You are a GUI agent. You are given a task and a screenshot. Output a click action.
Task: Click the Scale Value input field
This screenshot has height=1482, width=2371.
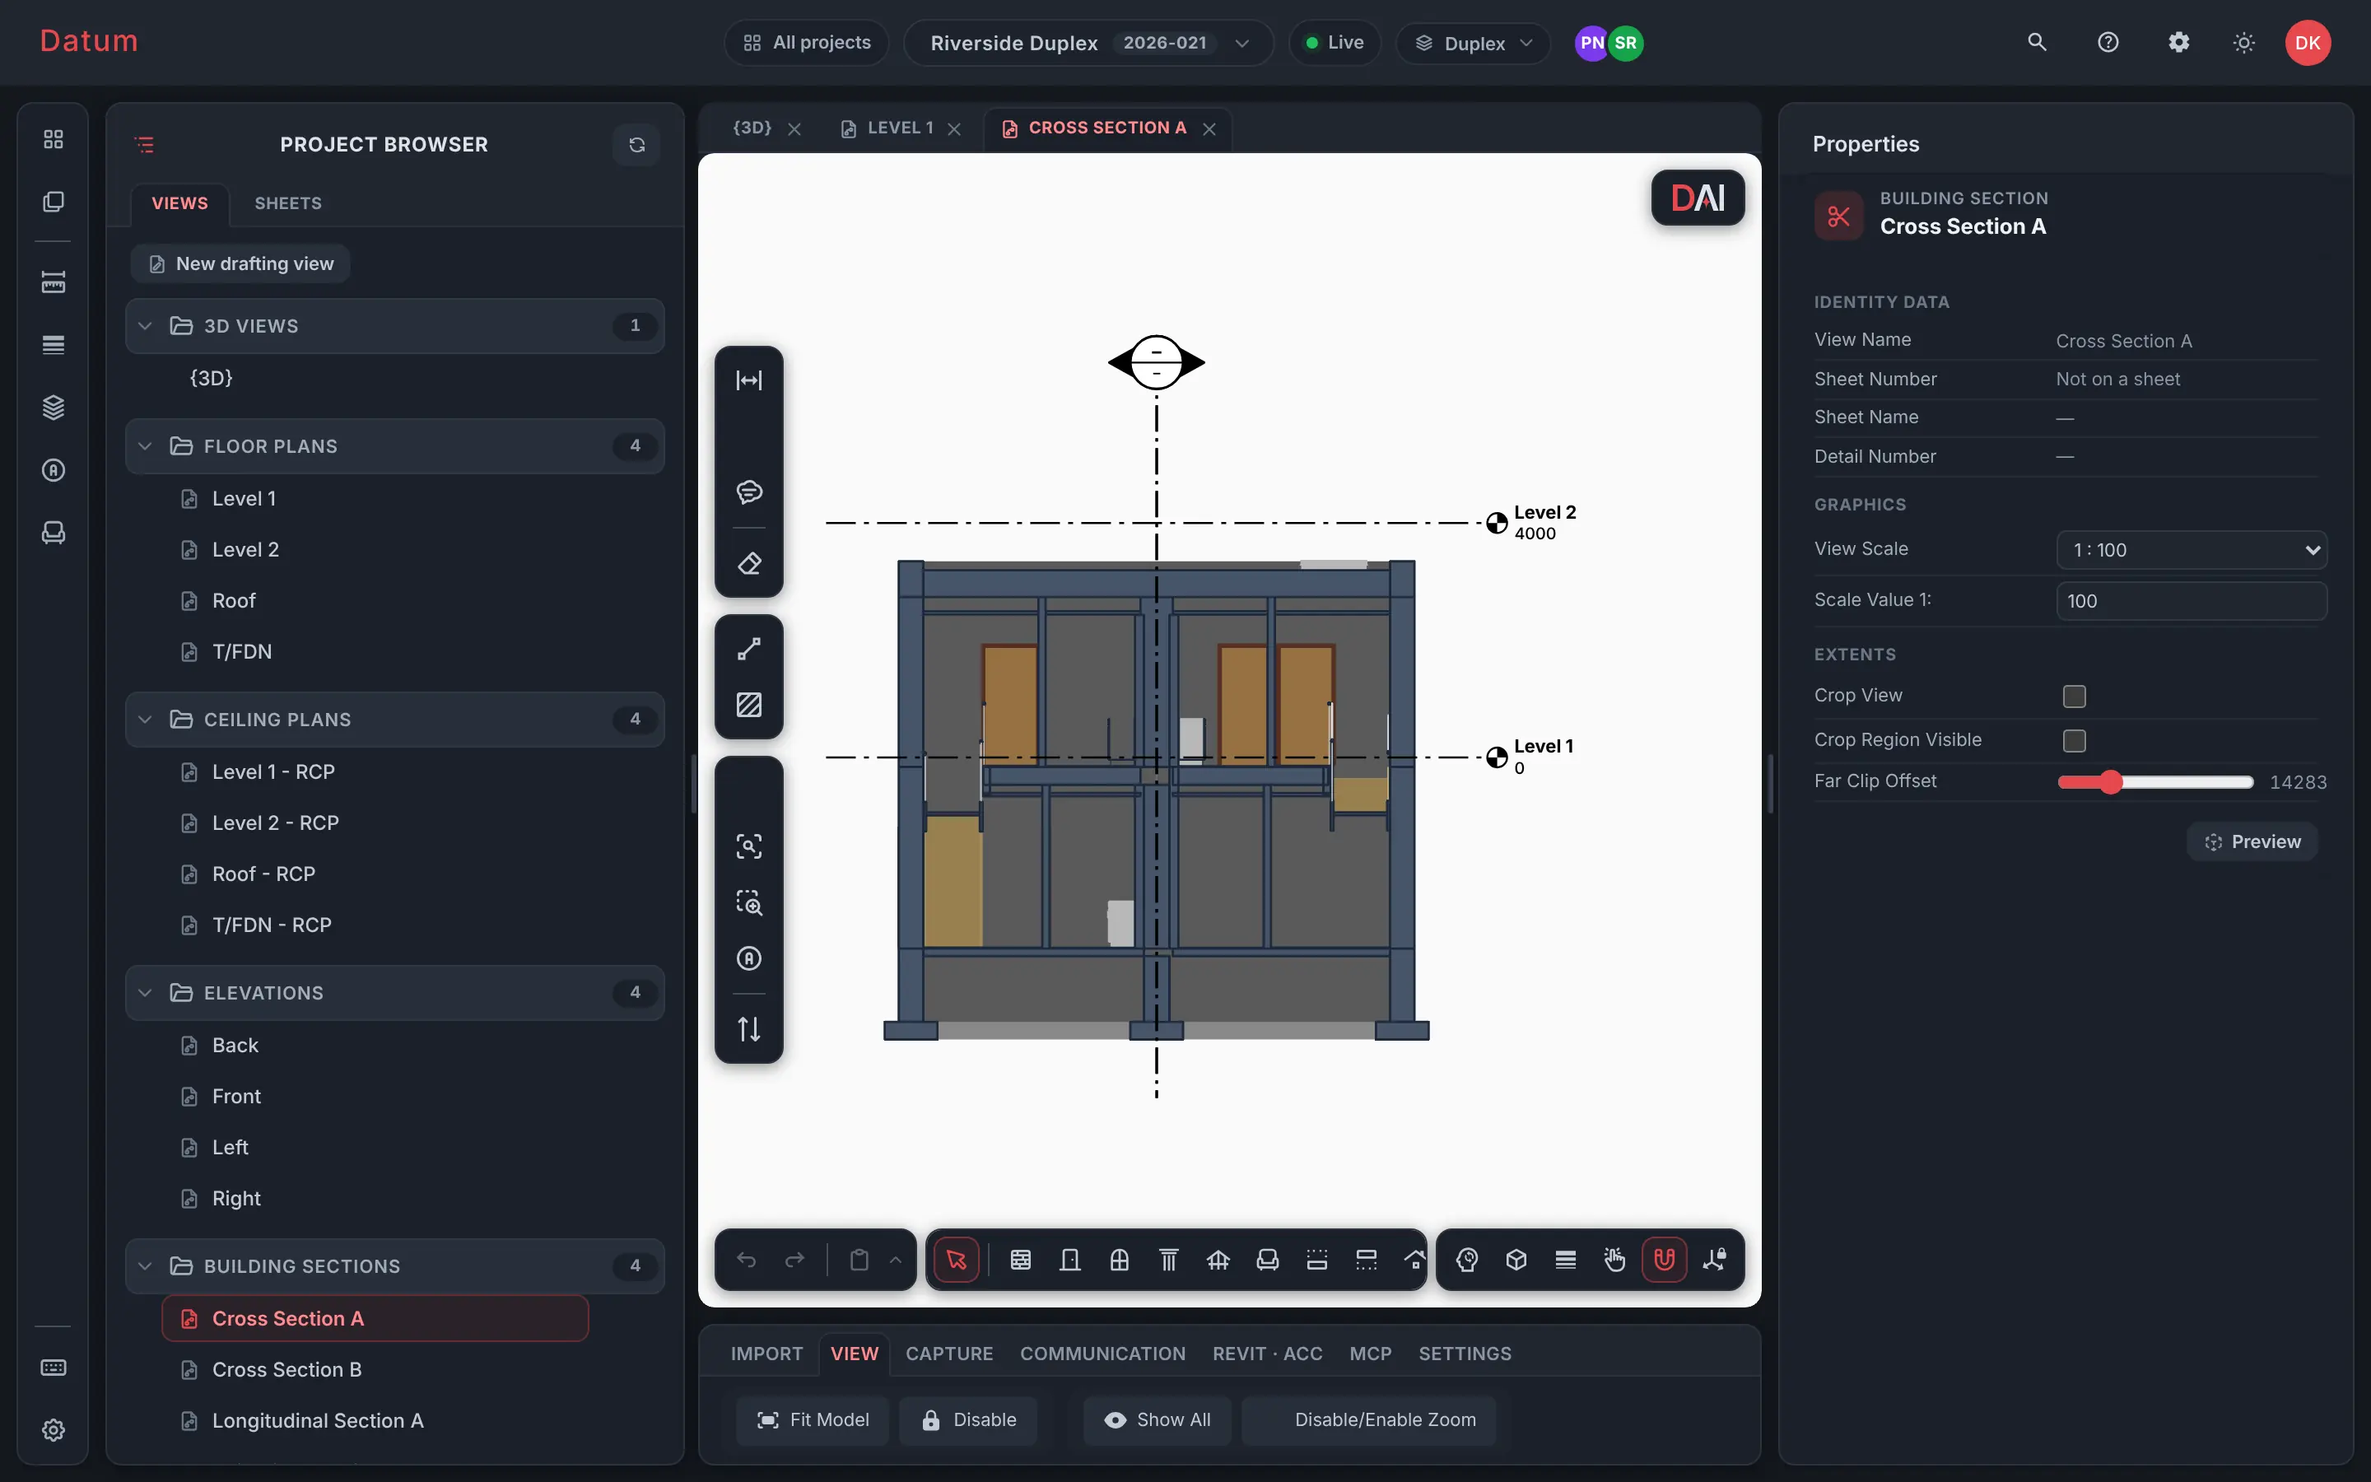pyautogui.click(x=2191, y=601)
